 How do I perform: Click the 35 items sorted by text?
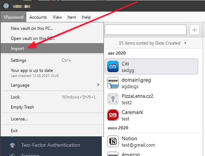tap(149, 43)
